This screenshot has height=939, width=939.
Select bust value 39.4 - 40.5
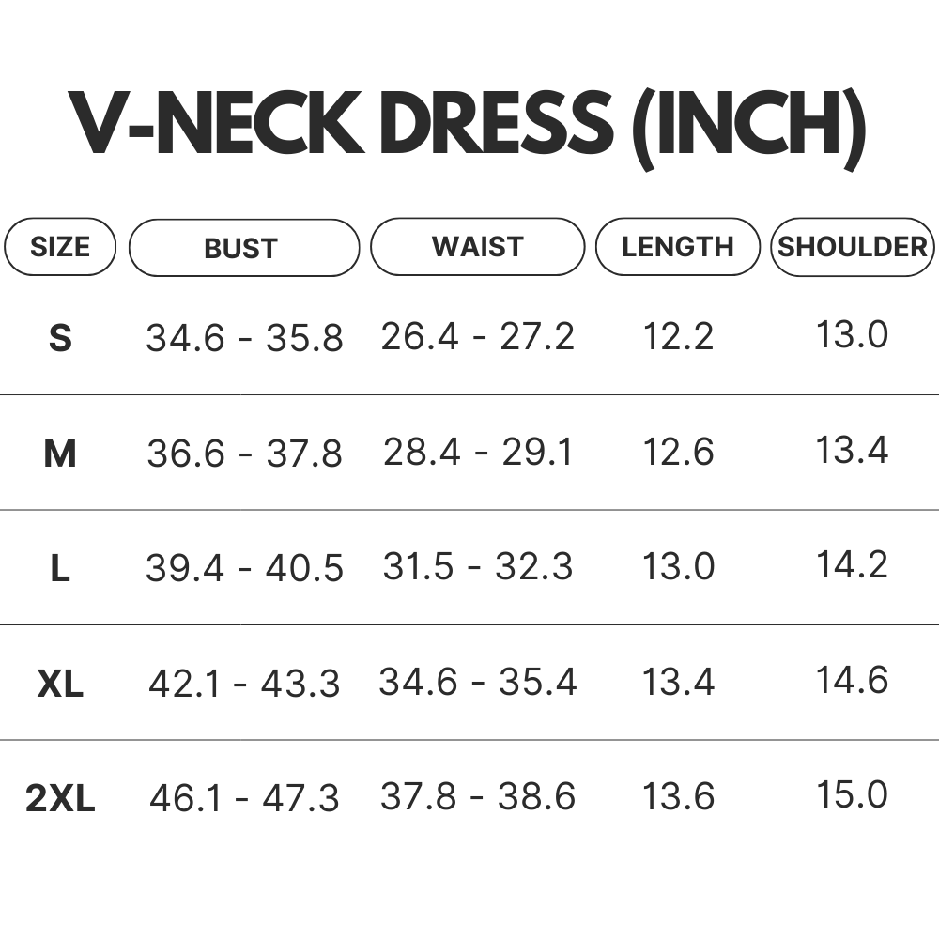[244, 568]
